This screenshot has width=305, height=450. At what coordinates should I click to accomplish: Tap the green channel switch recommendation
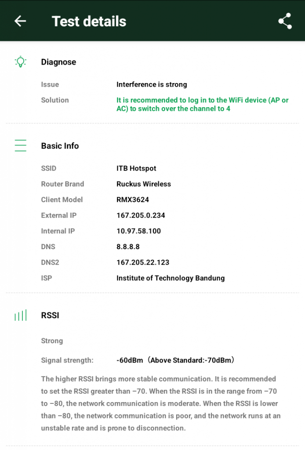[x=202, y=104]
